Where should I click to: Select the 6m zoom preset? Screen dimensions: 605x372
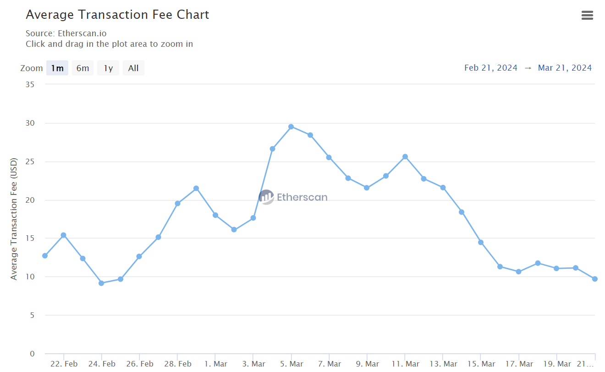82,67
